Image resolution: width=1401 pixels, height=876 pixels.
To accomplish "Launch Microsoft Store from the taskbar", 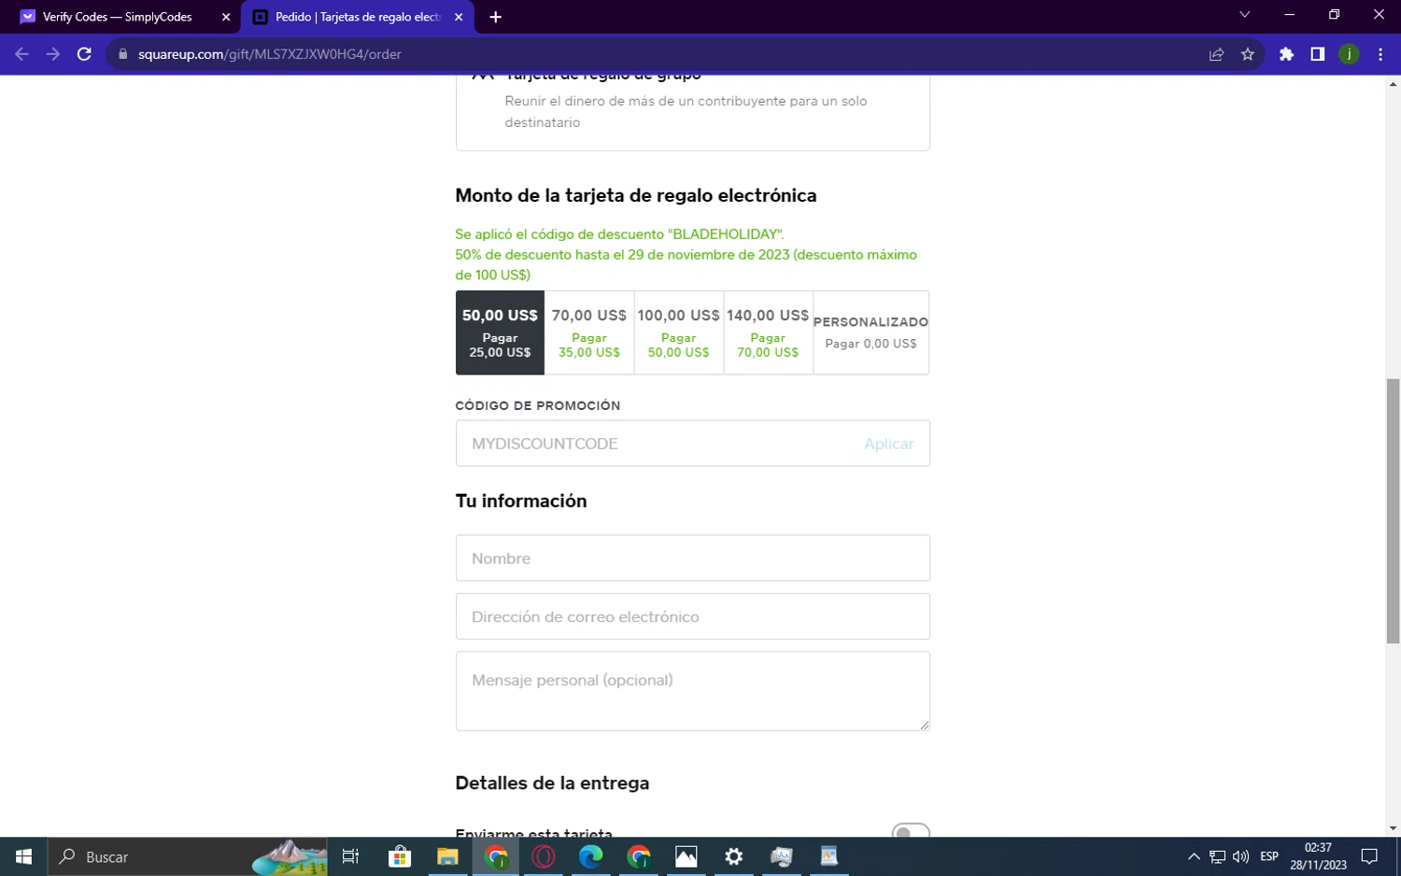I will click(x=400, y=856).
